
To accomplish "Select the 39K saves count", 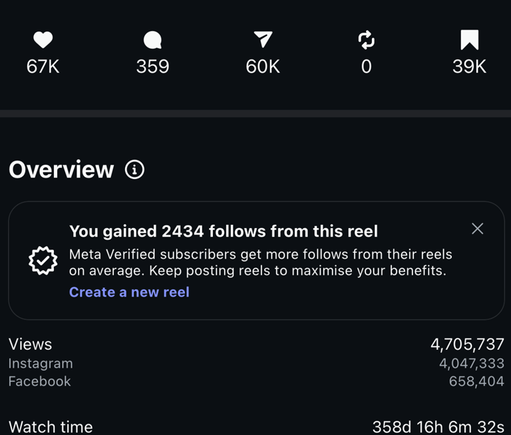I will (x=469, y=67).
